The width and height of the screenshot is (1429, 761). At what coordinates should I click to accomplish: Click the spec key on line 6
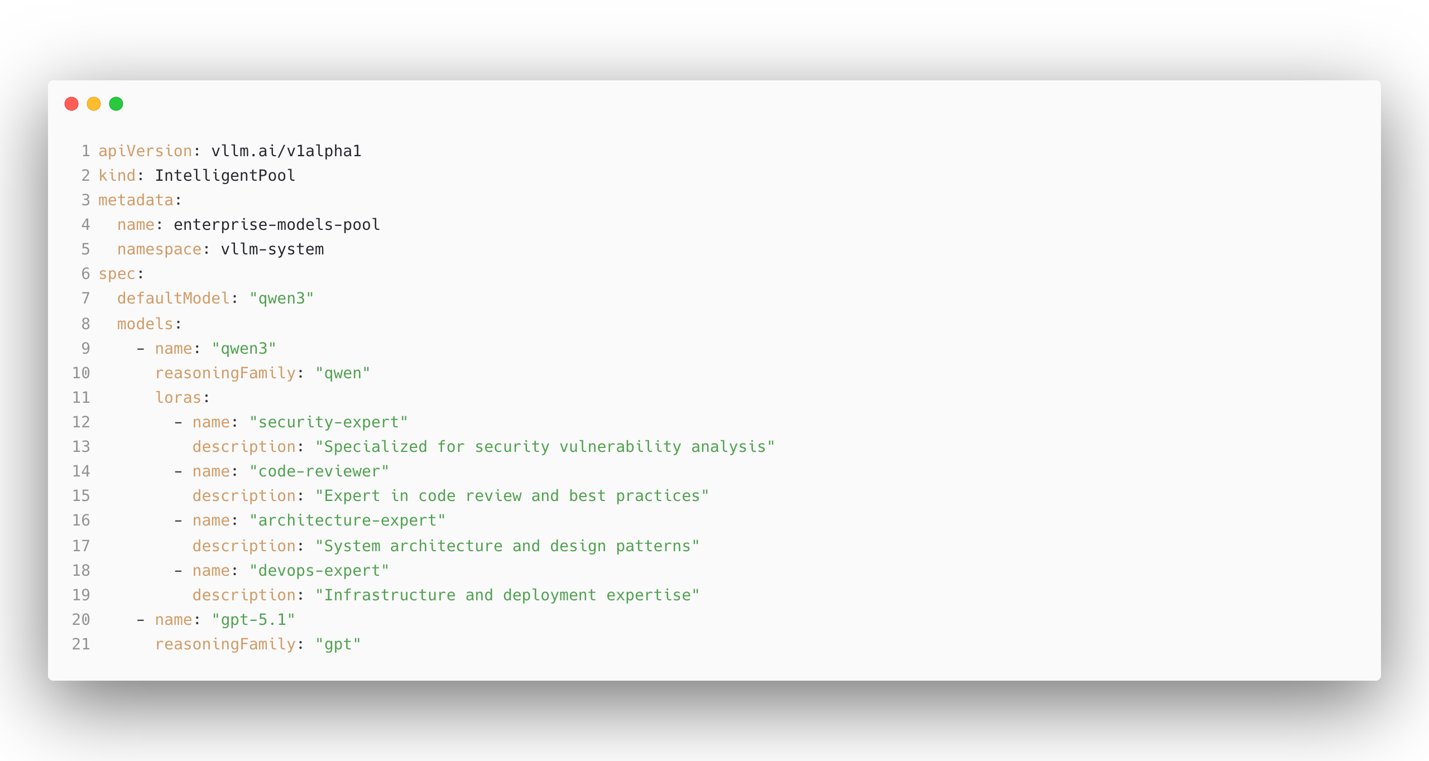pyautogui.click(x=117, y=274)
